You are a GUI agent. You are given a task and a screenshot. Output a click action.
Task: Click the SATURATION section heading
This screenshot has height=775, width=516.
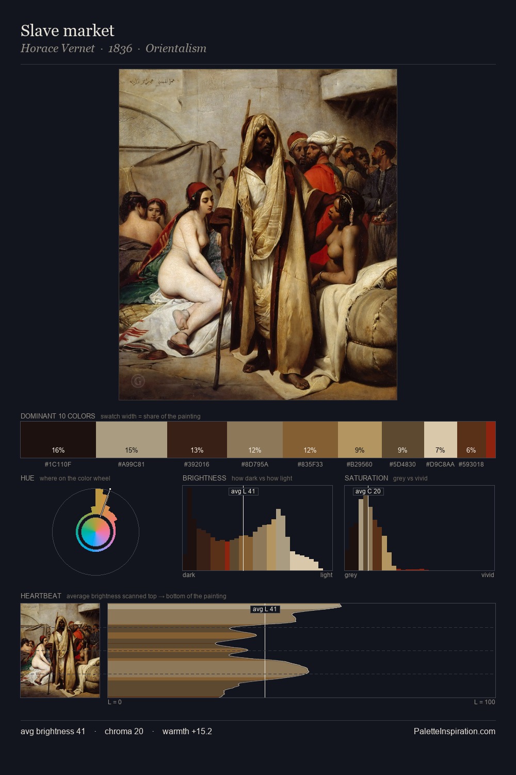coord(366,478)
